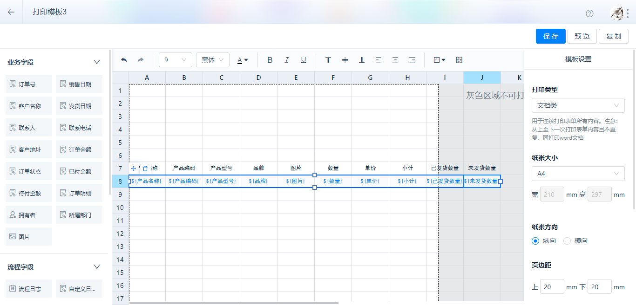The width and height of the screenshot is (636, 305).
Task: Click the 单价 header cell in row 7
Action: point(370,169)
